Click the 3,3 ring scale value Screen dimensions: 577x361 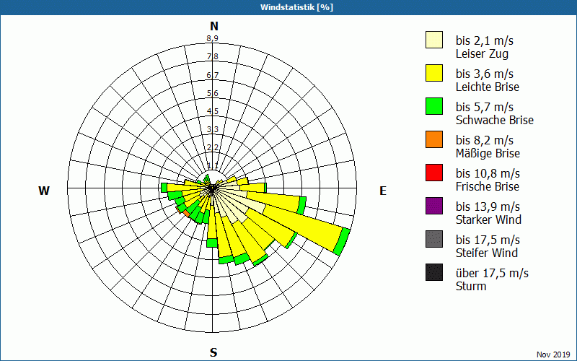[212, 129]
